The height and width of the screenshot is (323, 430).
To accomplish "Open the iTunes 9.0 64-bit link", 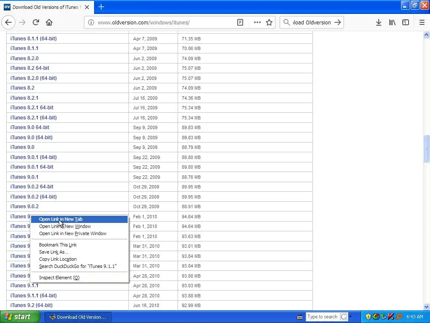I will point(30,127).
